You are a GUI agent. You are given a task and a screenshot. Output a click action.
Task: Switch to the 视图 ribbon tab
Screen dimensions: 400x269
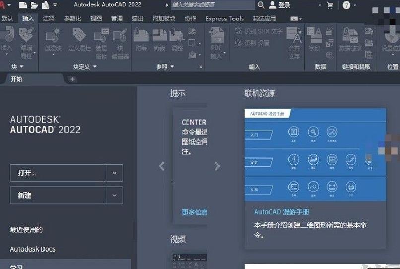[96, 18]
